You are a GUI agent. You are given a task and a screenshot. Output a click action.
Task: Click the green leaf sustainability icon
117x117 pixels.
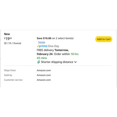click(x=38, y=62)
